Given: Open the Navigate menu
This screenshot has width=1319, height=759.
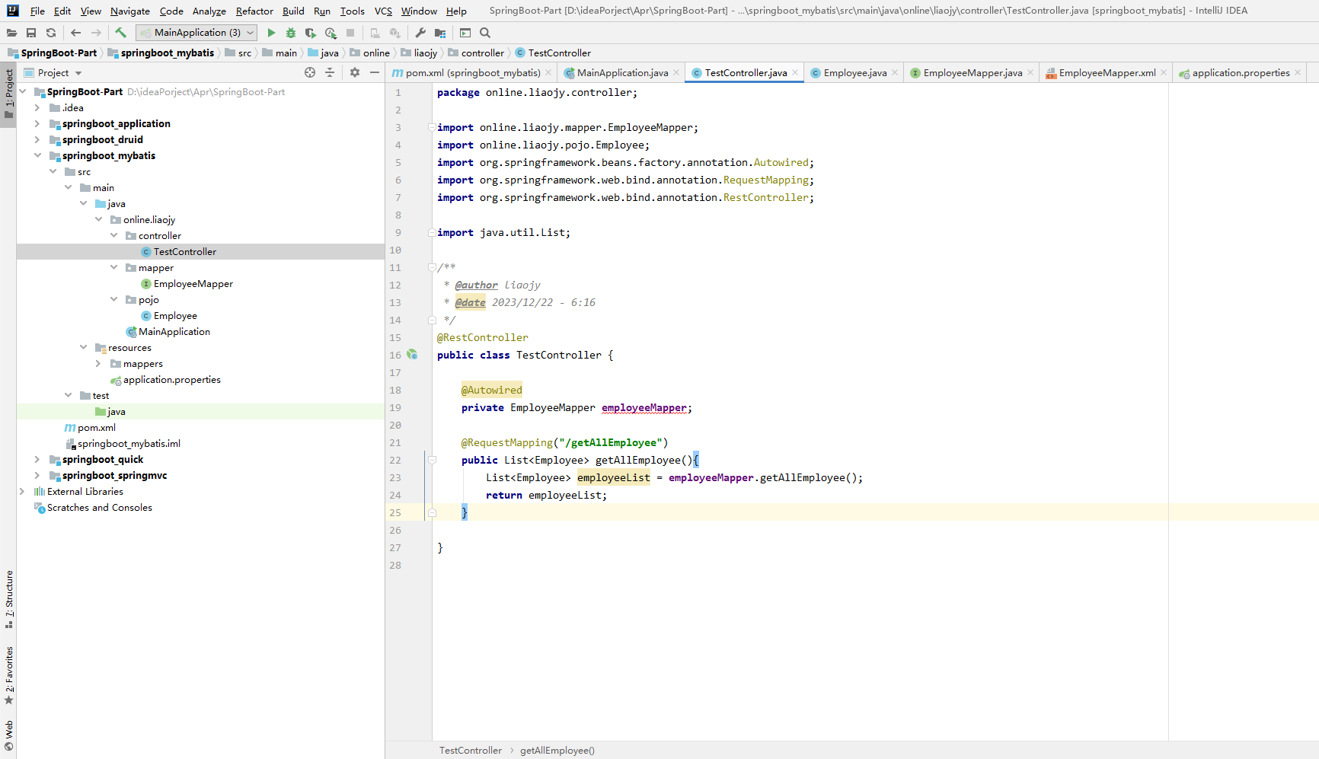Looking at the screenshot, I should coord(130,11).
